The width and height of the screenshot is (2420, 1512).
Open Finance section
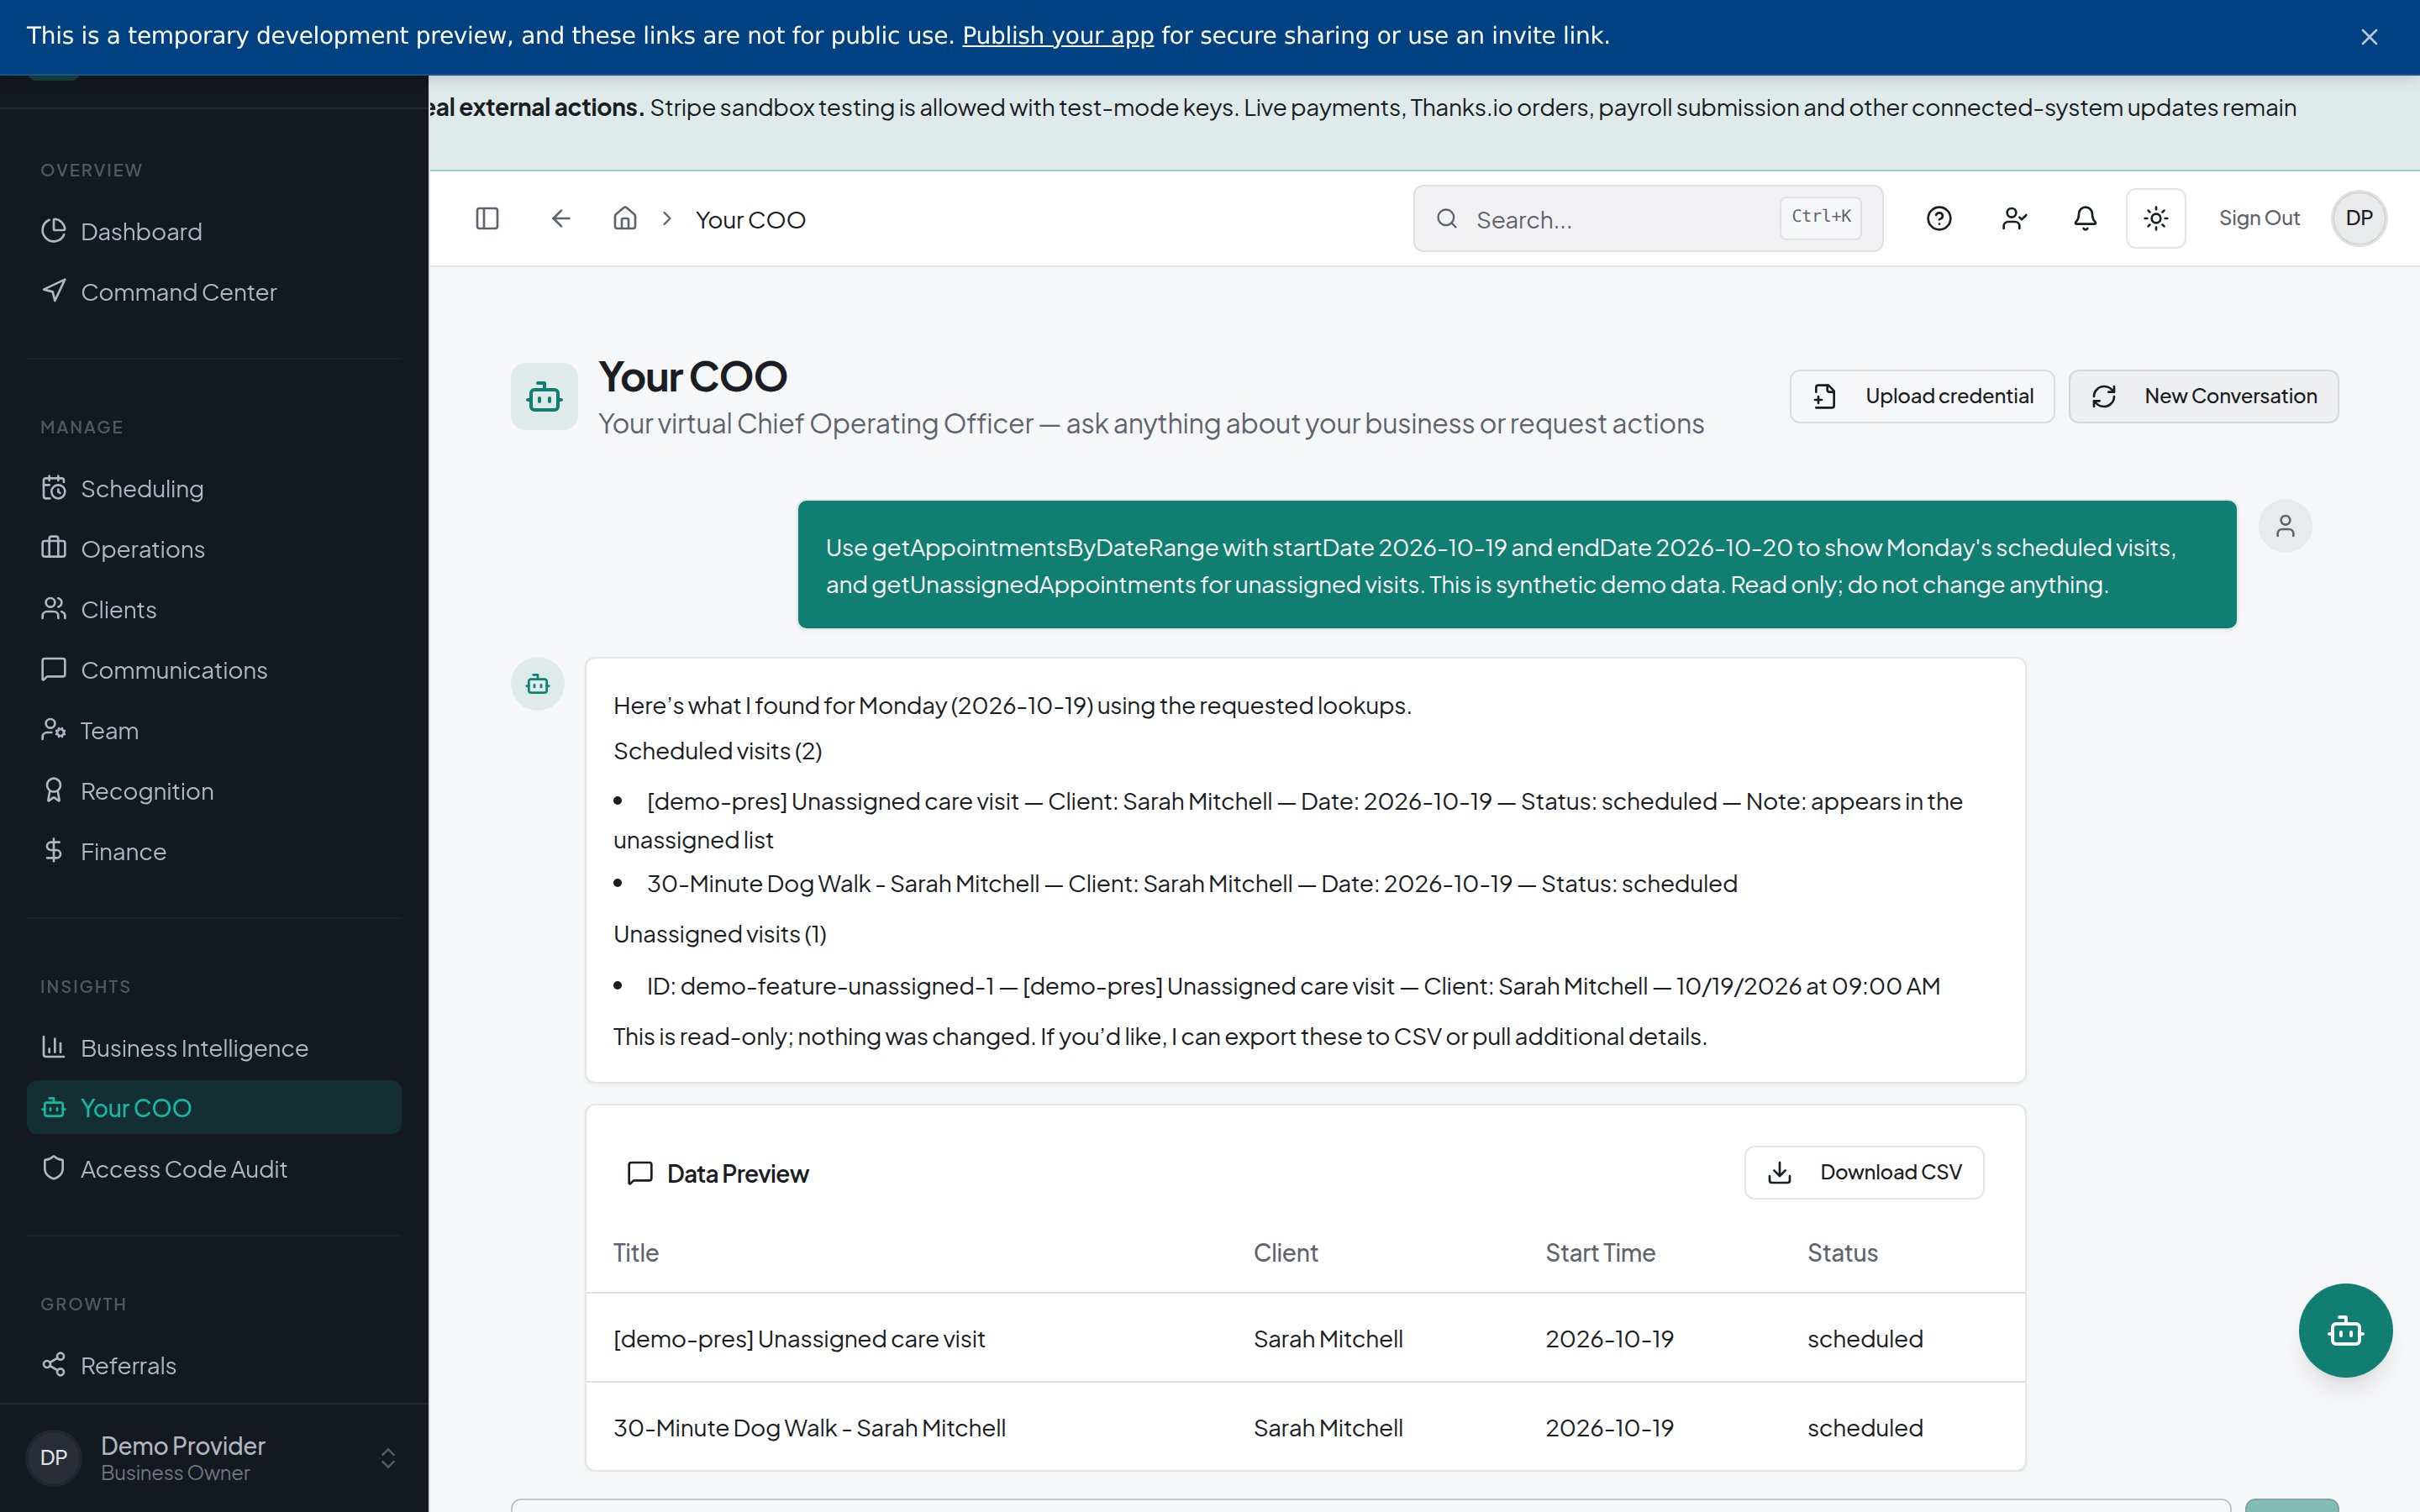(214, 852)
